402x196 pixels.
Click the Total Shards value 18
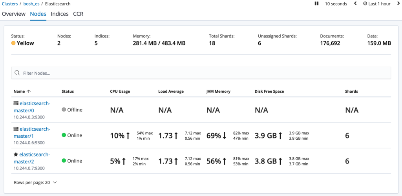point(212,43)
